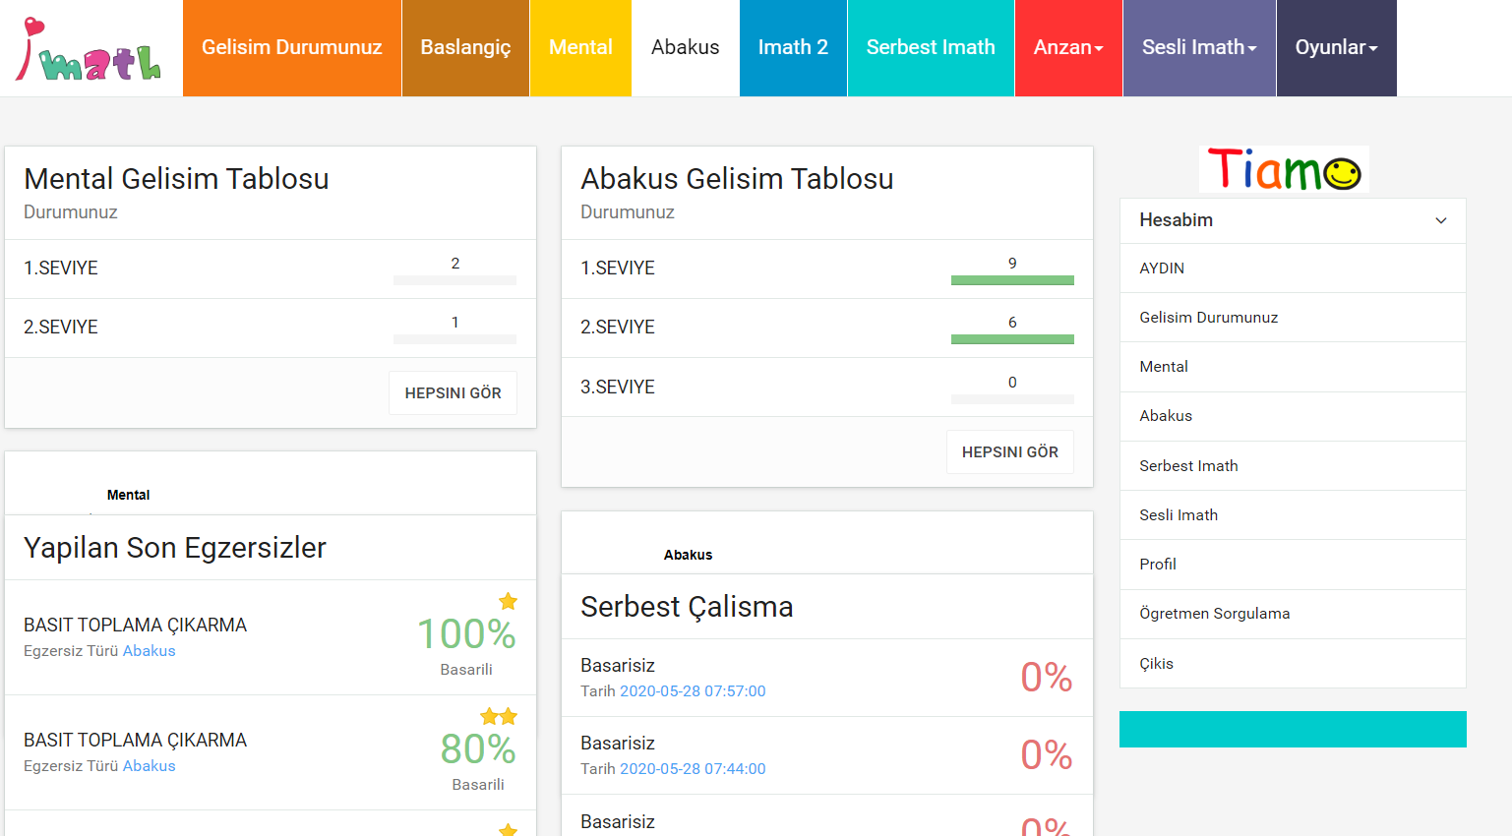Click the 3.SEVIYE row label in Abakus table
The height and width of the screenshot is (836, 1512).
pyautogui.click(x=618, y=388)
